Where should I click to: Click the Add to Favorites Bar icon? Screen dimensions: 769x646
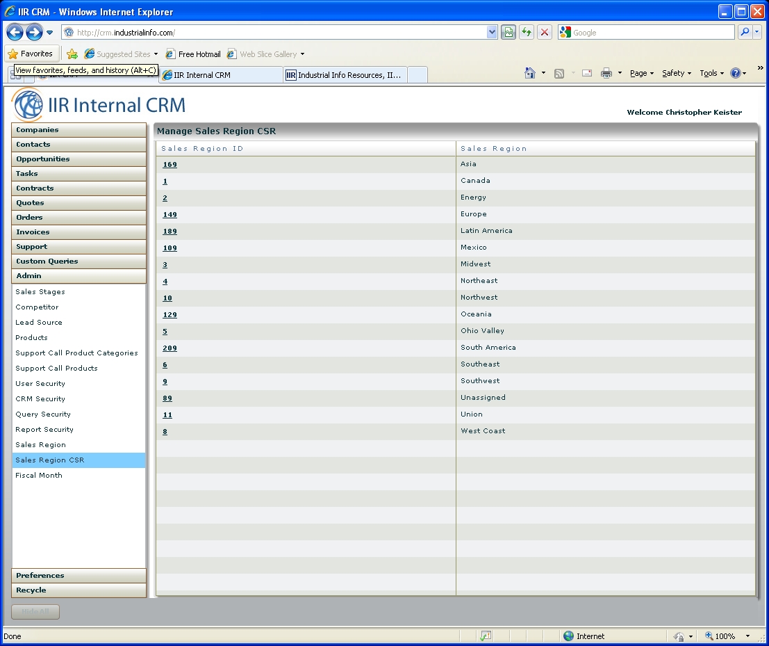(72, 54)
